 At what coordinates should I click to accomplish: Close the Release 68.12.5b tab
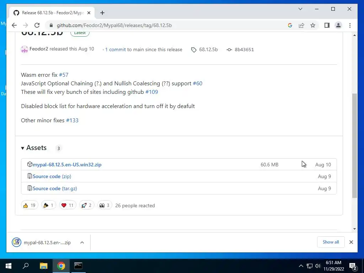pos(89,13)
